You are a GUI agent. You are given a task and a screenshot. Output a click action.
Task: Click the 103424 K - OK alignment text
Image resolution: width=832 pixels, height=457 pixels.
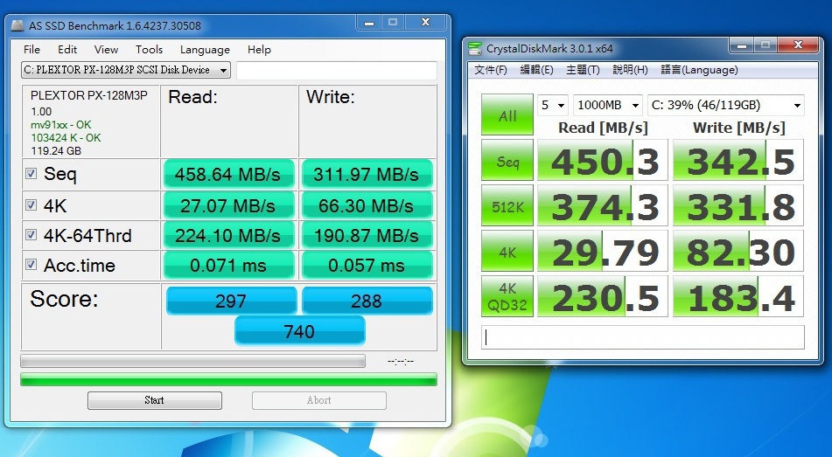pyautogui.click(x=66, y=138)
